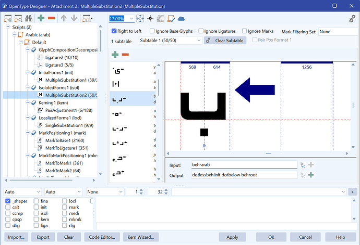The image size is (360, 245).
Task: Click the Default language icon in the tree
Action: (27, 42)
